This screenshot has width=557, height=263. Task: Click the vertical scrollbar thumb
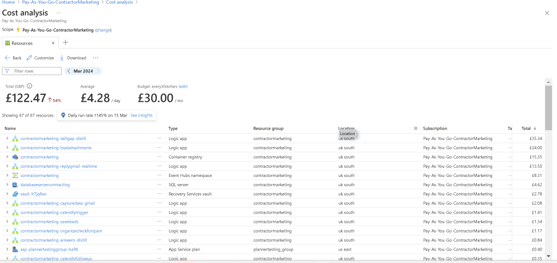click(548, 108)
